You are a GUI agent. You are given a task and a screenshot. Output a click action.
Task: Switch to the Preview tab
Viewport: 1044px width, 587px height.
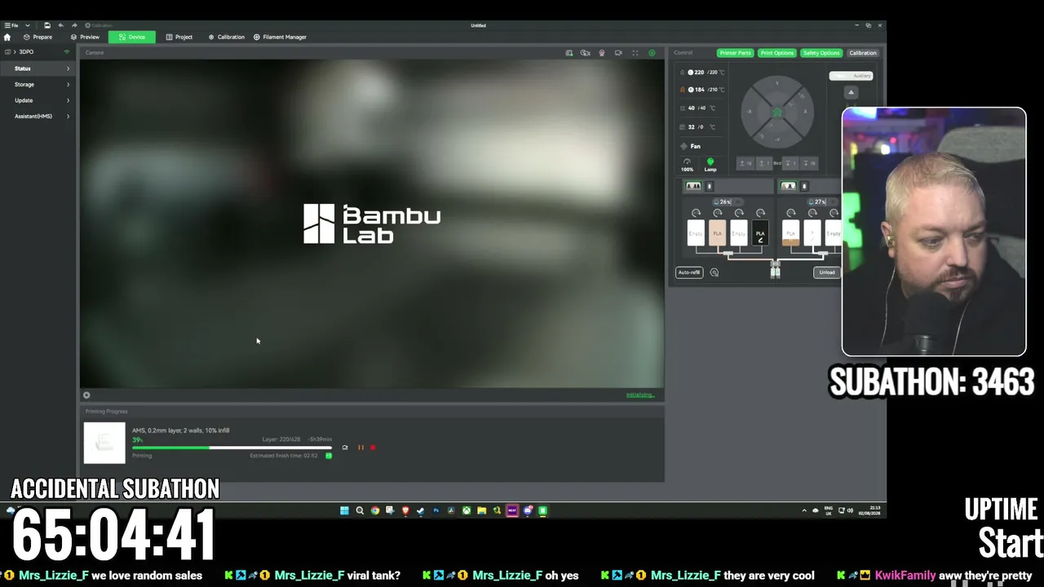85,37
